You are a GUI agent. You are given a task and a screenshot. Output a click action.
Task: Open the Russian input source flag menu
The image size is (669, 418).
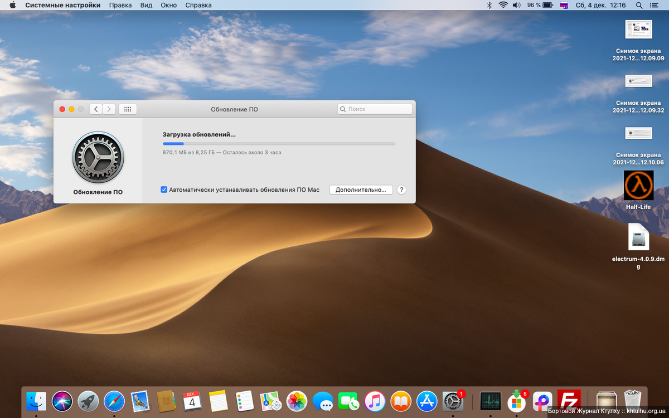[564, 5]
